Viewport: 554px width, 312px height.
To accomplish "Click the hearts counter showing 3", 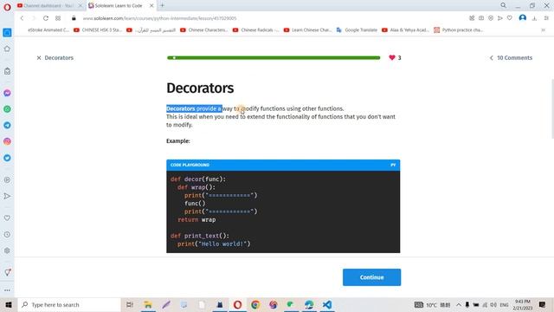I will pos(395,58).
